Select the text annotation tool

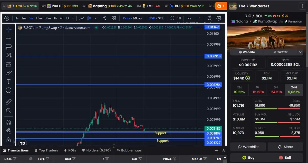pos(8,82)
